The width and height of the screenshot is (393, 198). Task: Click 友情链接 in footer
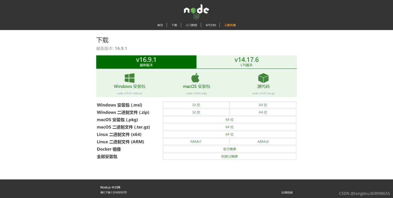coord(287,192)
